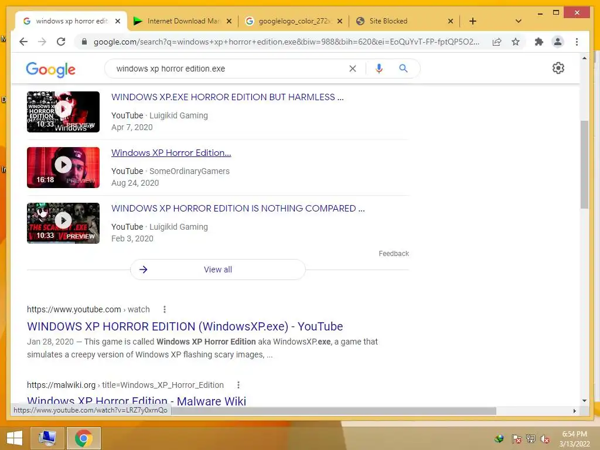The image size is (600, 450).
Task: Click the vertical scrollbar thumb
Action: (x=584, y=165)
